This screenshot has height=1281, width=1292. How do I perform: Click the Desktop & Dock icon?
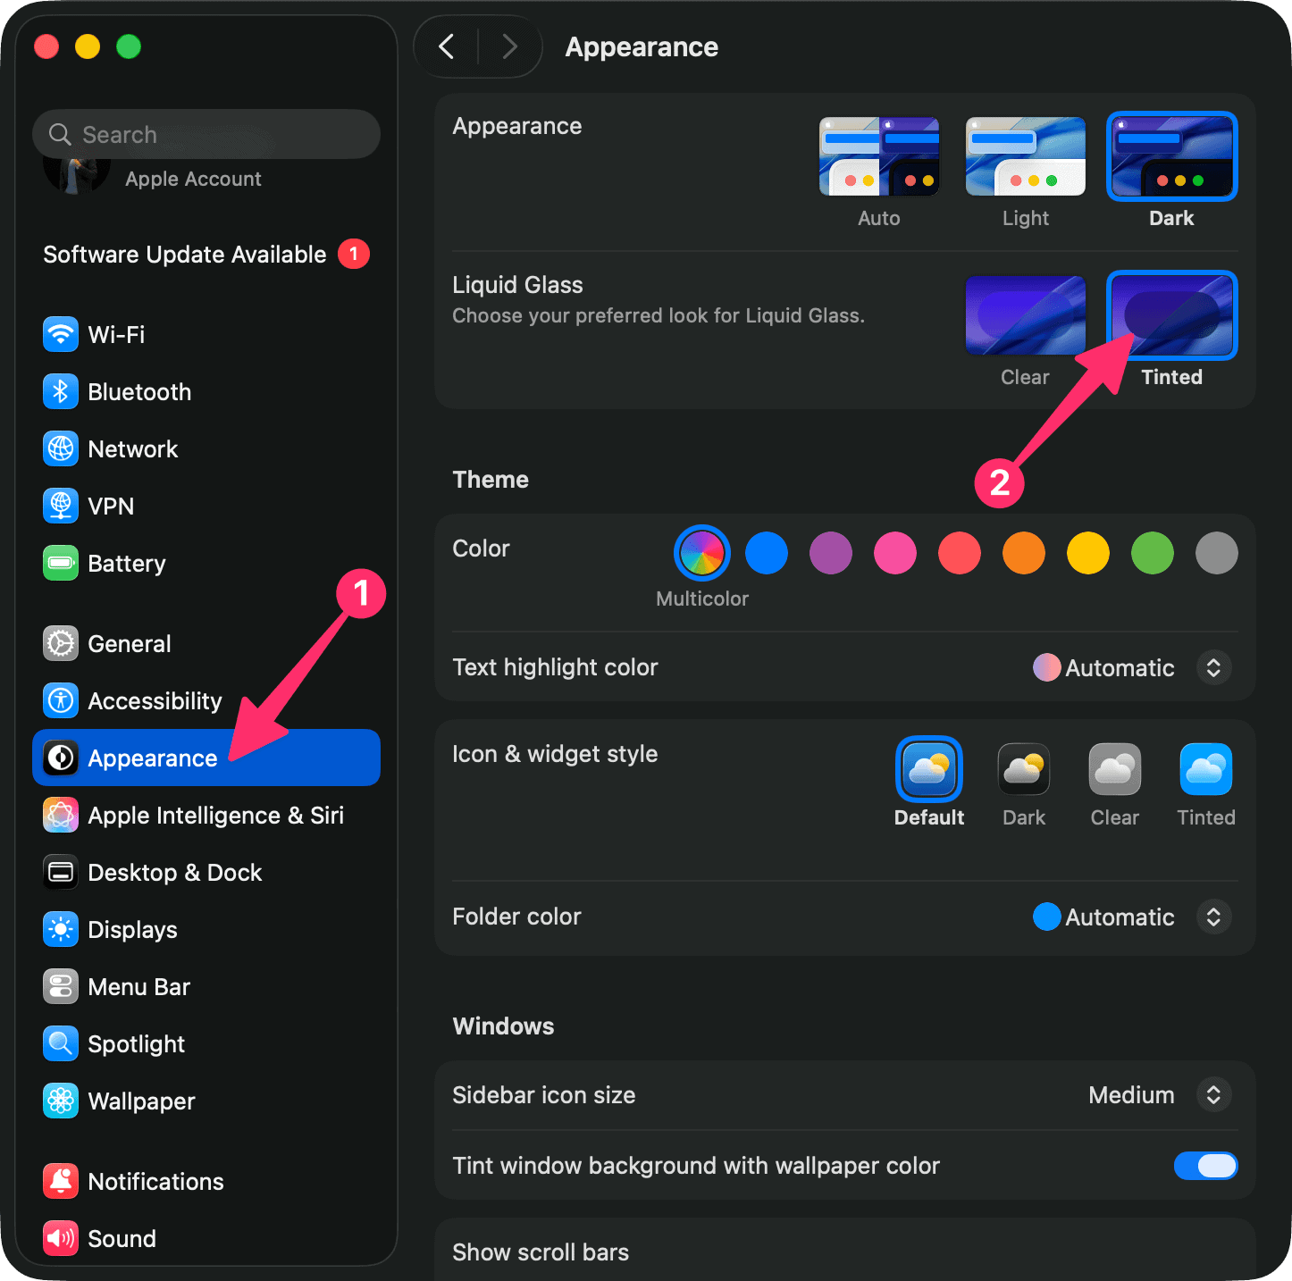coord(61,872)
